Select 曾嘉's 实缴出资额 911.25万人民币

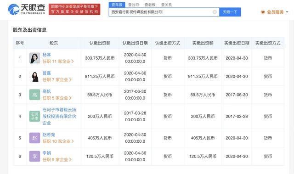click(x=203, y=76)
